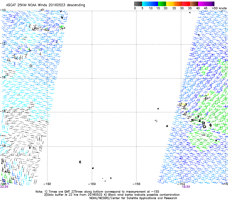Click the magenta 40-45 knots legend swatch
This screenshot has height=200, width=228.
pyautogui.click(x=202, y=4)
